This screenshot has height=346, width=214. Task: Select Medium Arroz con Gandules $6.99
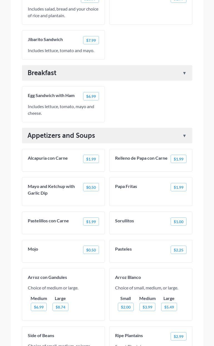(39, 307)
